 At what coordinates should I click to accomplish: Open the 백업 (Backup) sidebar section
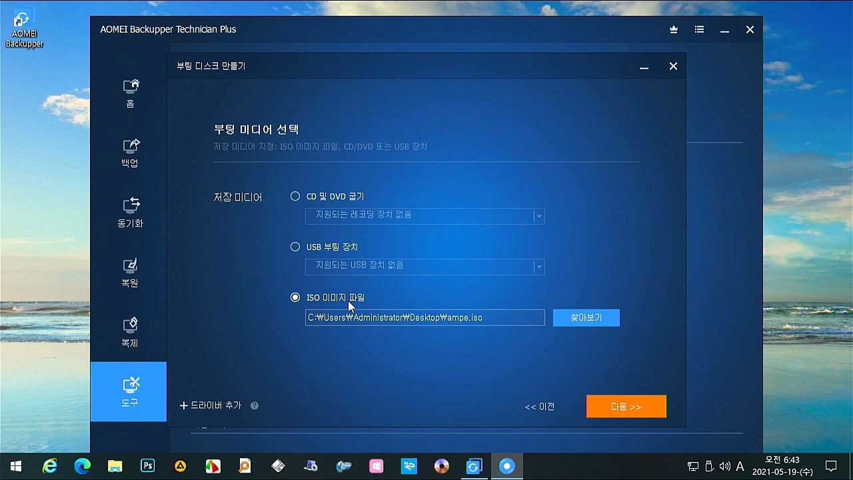(130, 153)
